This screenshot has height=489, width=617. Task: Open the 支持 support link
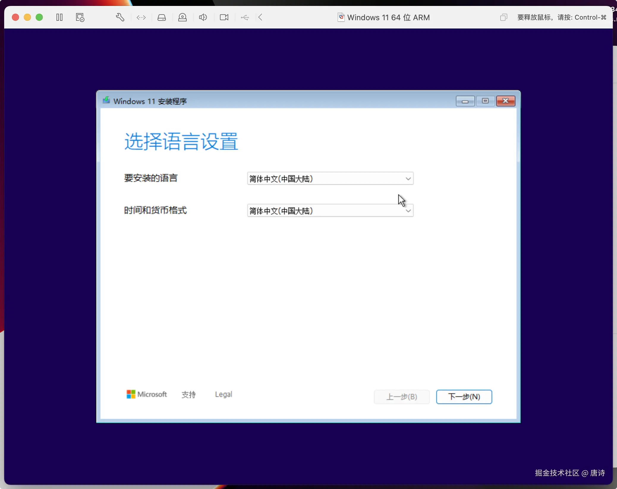188,394
